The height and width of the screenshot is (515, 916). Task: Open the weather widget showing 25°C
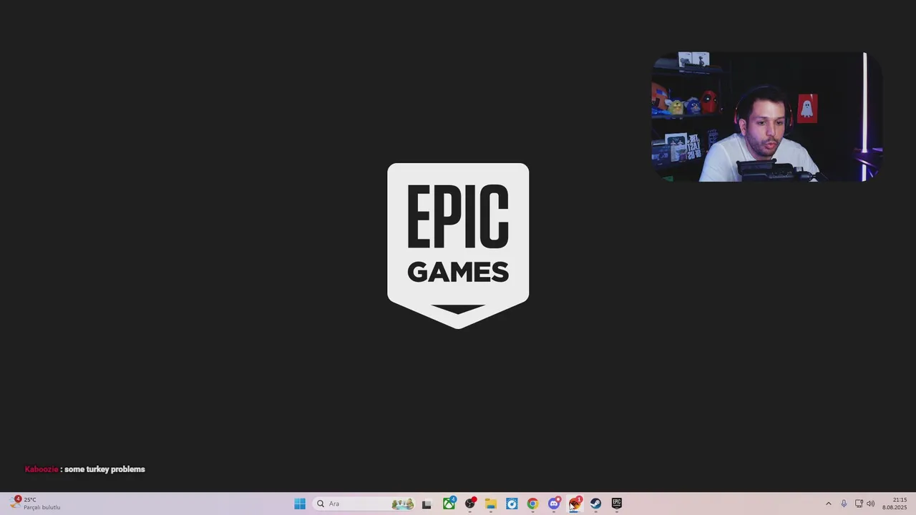click(x=36, y=504)
